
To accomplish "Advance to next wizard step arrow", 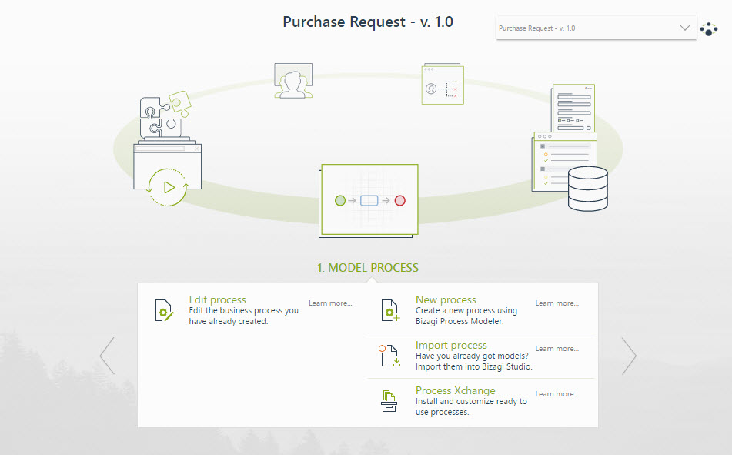I will [x=629, y=356].
